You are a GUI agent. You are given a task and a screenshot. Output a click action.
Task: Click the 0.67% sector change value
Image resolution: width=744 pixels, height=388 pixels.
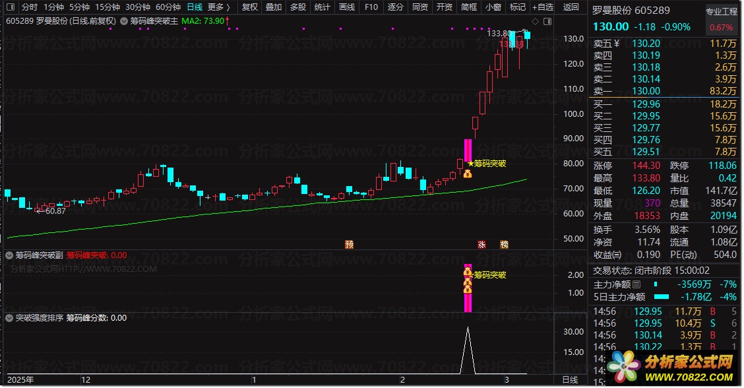(x=721, y=28)
